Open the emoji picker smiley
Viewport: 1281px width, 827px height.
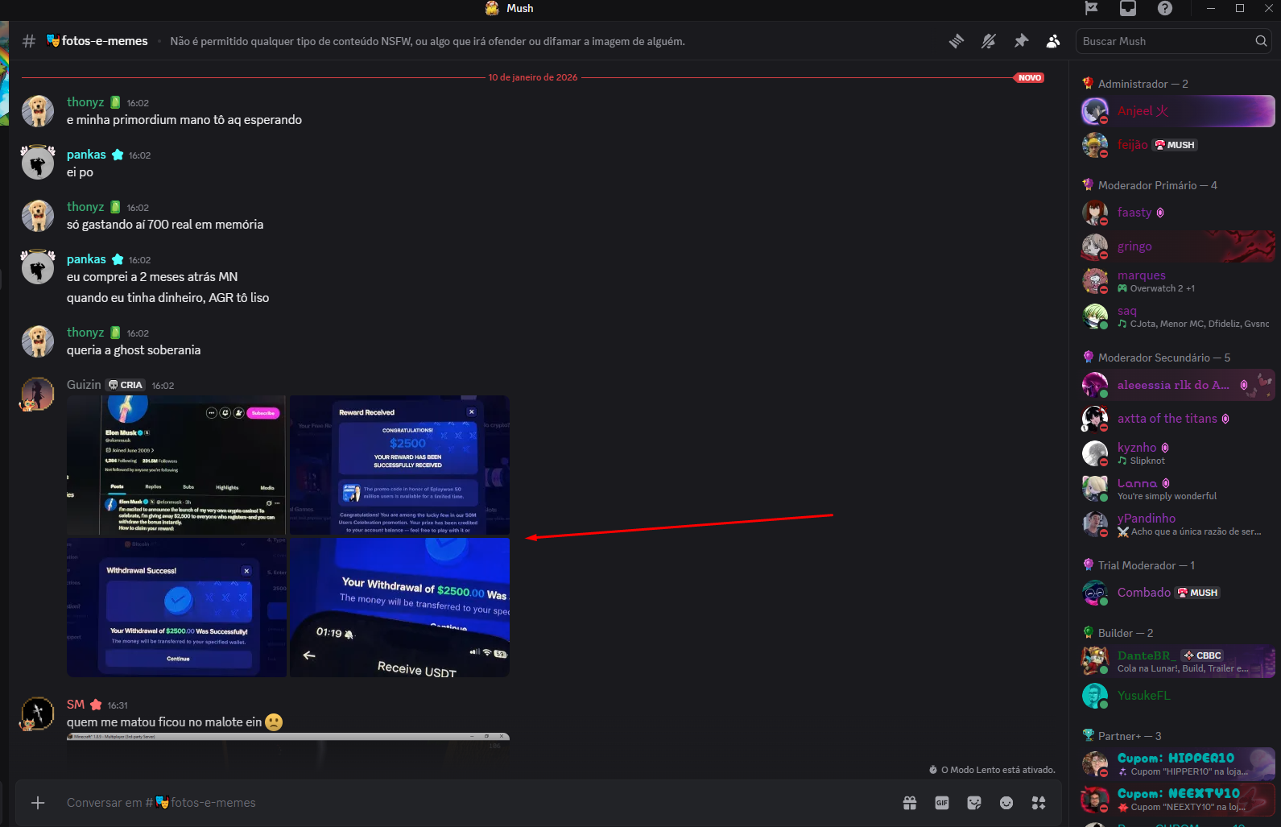(1006, 803)
